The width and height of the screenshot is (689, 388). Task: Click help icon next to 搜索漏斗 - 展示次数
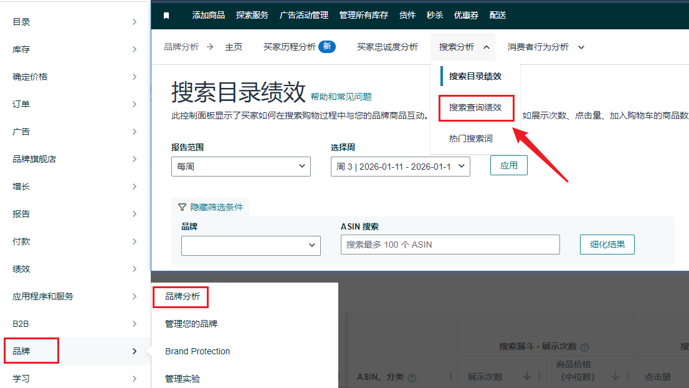(x=584, y=347)
